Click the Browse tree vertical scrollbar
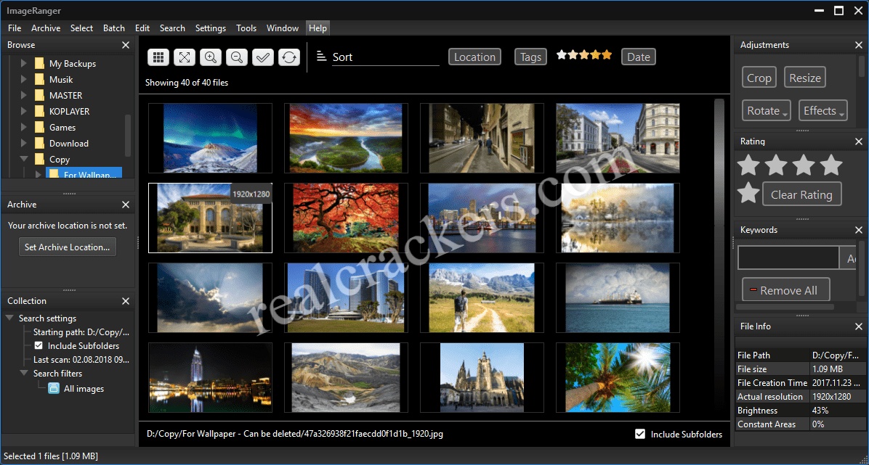The image size is (869, 465). pyautogui.click(x=128, y=136)
